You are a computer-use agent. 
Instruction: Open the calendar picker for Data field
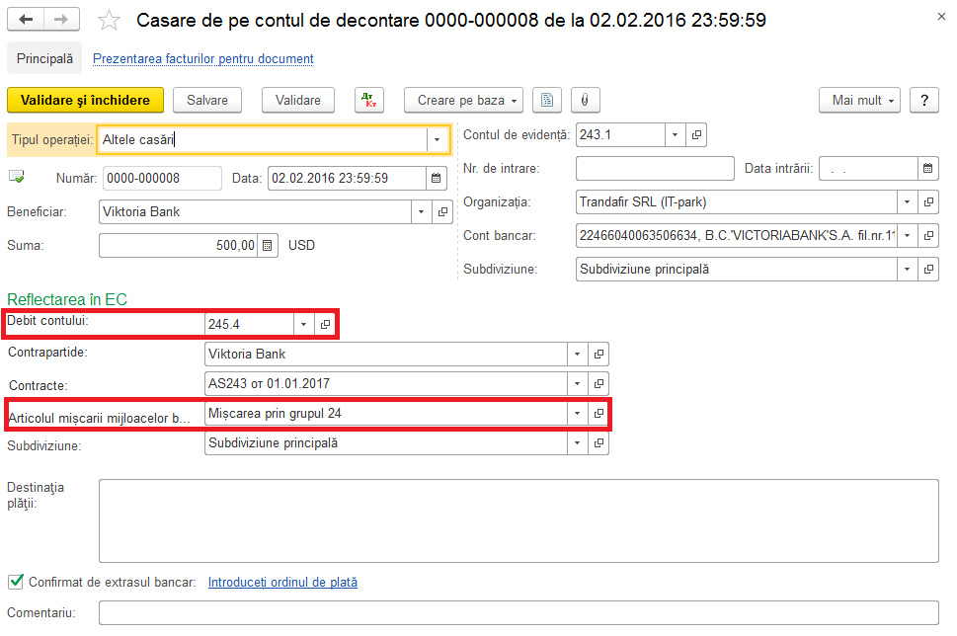pyautogui.click(x=435, y=179)
